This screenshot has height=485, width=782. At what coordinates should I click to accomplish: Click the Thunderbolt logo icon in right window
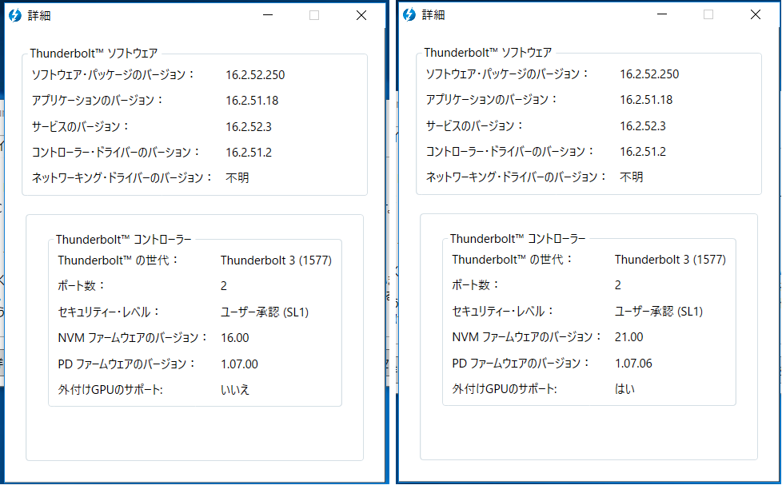click(409, 15)
